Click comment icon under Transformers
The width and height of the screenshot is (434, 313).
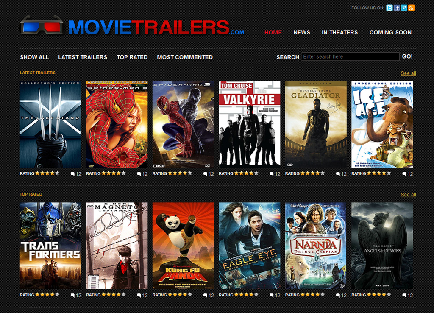[x=72, y=295]
